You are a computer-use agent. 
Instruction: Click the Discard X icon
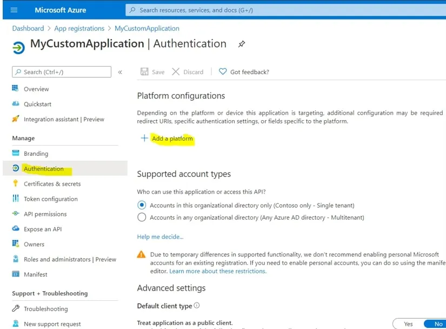click(176, 72)
